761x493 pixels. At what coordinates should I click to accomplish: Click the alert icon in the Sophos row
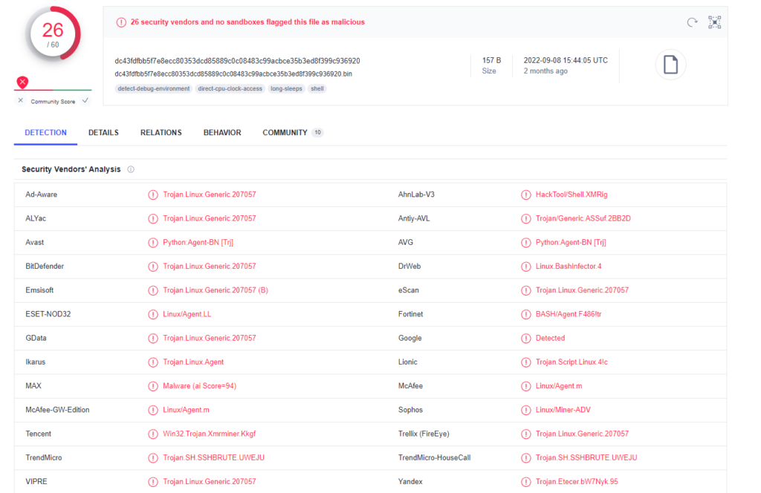(x=525, y=410)
